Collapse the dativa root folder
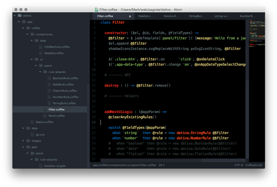 click(15, 15)
